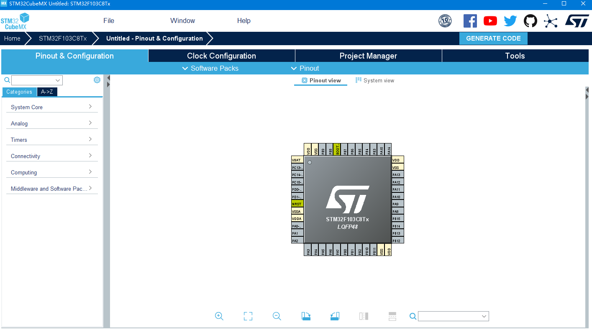Rotate the chip view clockwise

[306, 316]
